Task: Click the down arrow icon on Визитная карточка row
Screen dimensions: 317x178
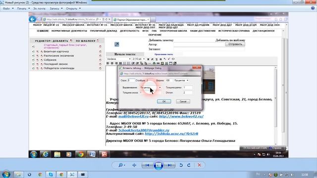Action: point(38,51)
